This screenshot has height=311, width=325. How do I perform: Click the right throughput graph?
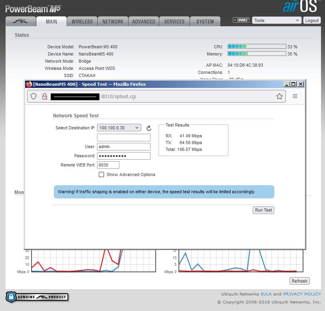(x=241, y=261)
